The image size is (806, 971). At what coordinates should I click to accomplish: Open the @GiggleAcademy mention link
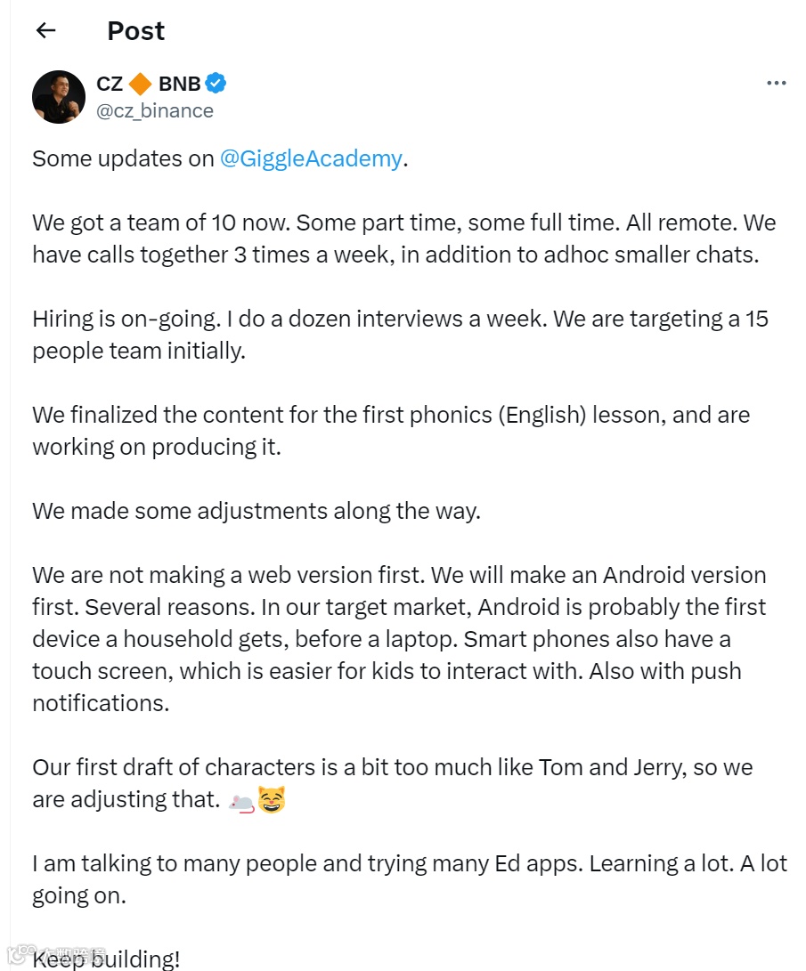(311, 158)
